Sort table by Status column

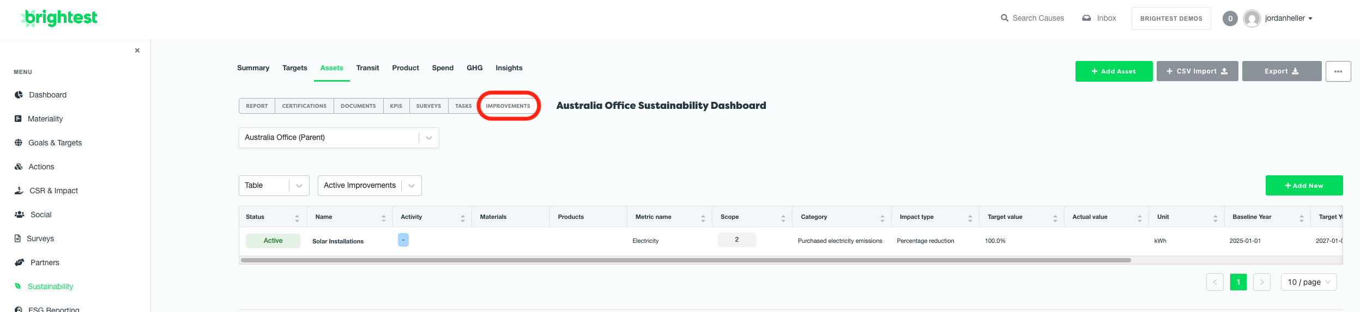297,218
